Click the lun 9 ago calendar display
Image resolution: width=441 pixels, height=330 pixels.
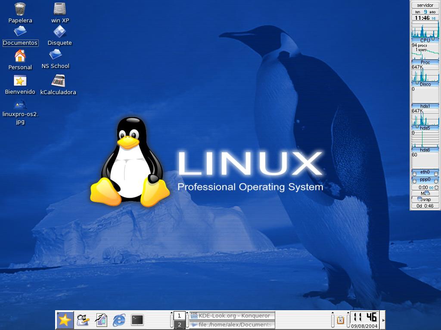click(425, 12)
